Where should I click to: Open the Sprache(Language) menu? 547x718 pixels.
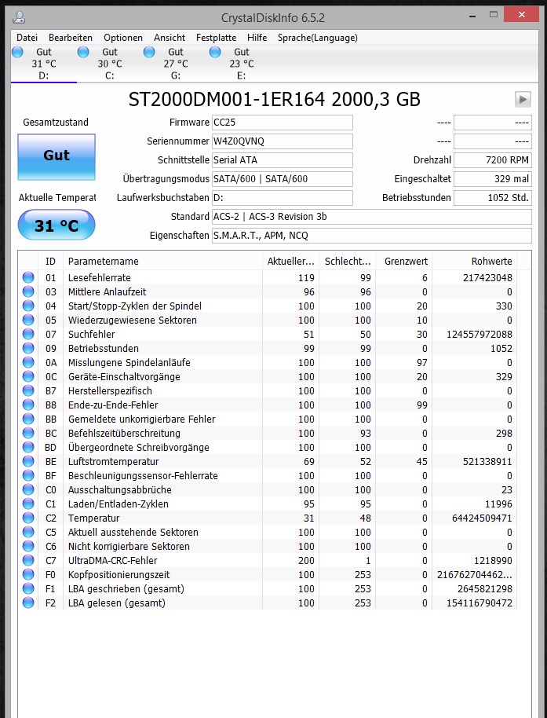coord(317,38)
